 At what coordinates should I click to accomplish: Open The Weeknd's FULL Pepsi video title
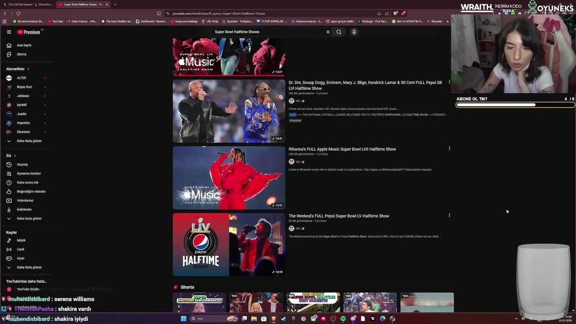point(339,216)
